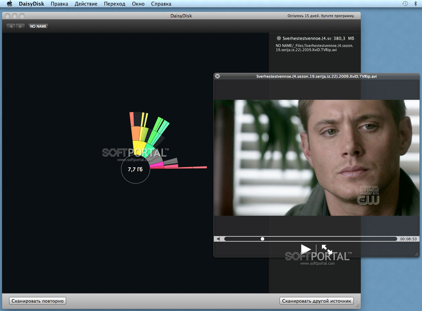Select the large yellow segment of the sunburst

140,147
